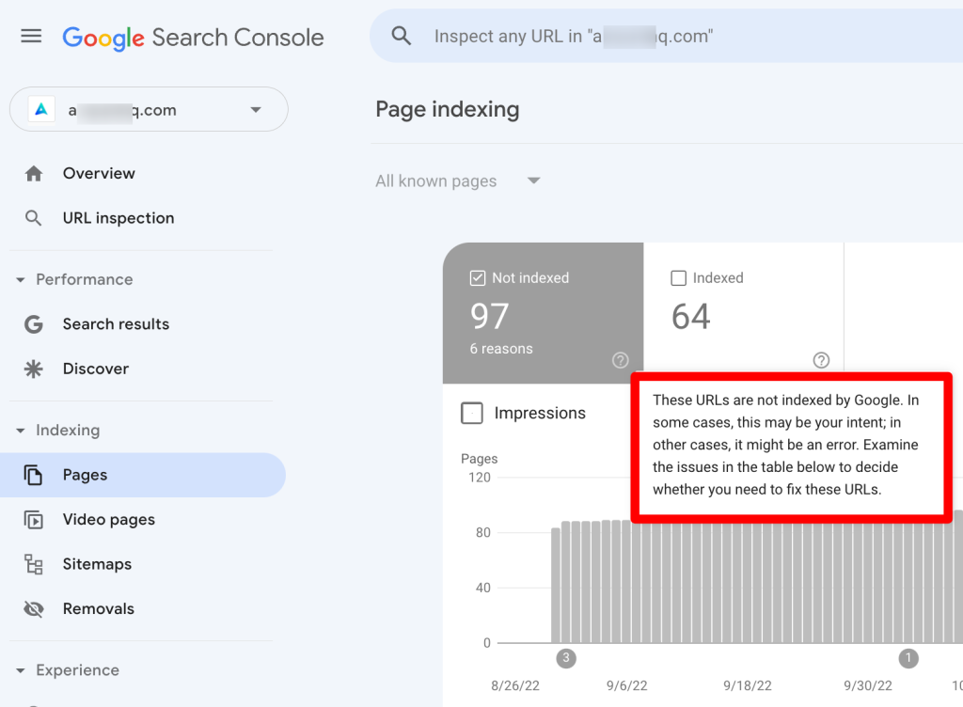
Task: Click the Google Search Console logo
Action: [193, 38]
